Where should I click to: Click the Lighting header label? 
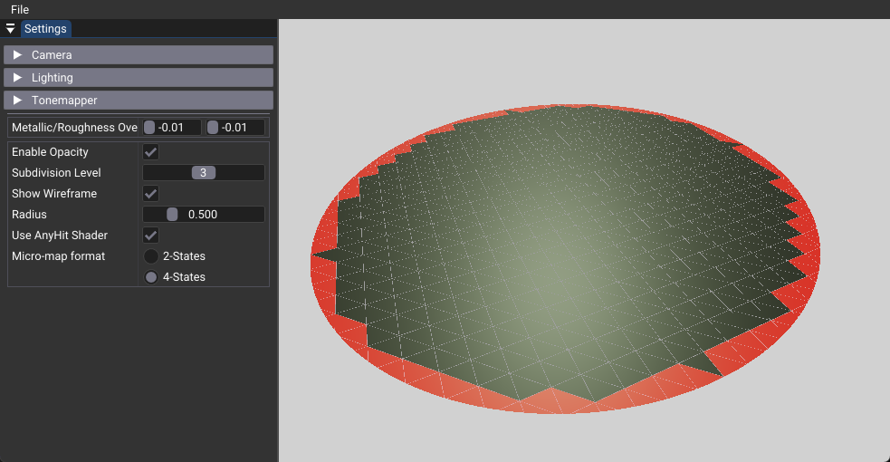tap(53, 78)
